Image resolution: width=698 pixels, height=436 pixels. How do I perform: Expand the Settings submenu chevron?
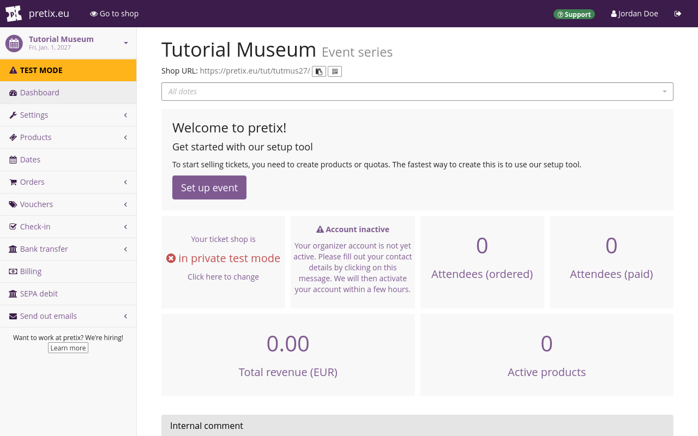tap(125, 115)
